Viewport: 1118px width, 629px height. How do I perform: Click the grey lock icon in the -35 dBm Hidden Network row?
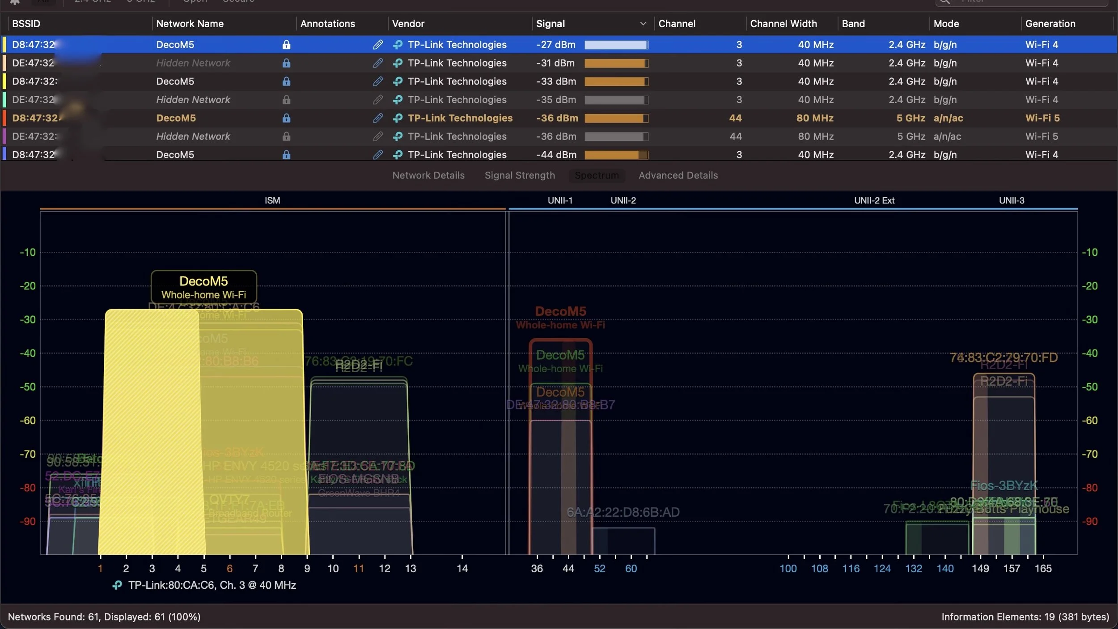pyautogui.click(x=286, y=100)
